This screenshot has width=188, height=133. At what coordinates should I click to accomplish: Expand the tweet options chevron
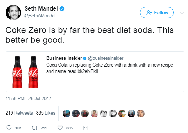[x=182, y=13]
